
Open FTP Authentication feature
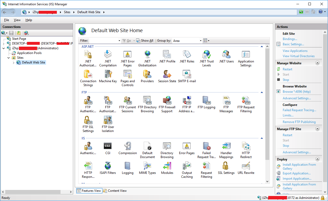[88, 104]
